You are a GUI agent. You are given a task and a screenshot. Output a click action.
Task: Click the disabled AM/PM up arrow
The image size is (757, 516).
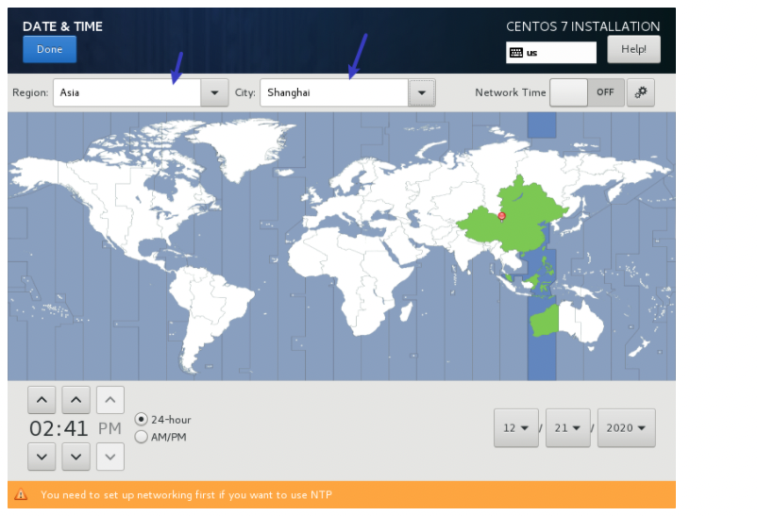(110, 400)
